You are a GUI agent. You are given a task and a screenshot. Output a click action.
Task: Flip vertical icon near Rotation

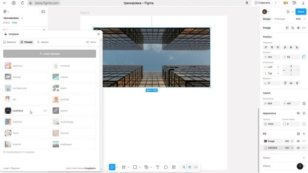click(x=297, y=83)
